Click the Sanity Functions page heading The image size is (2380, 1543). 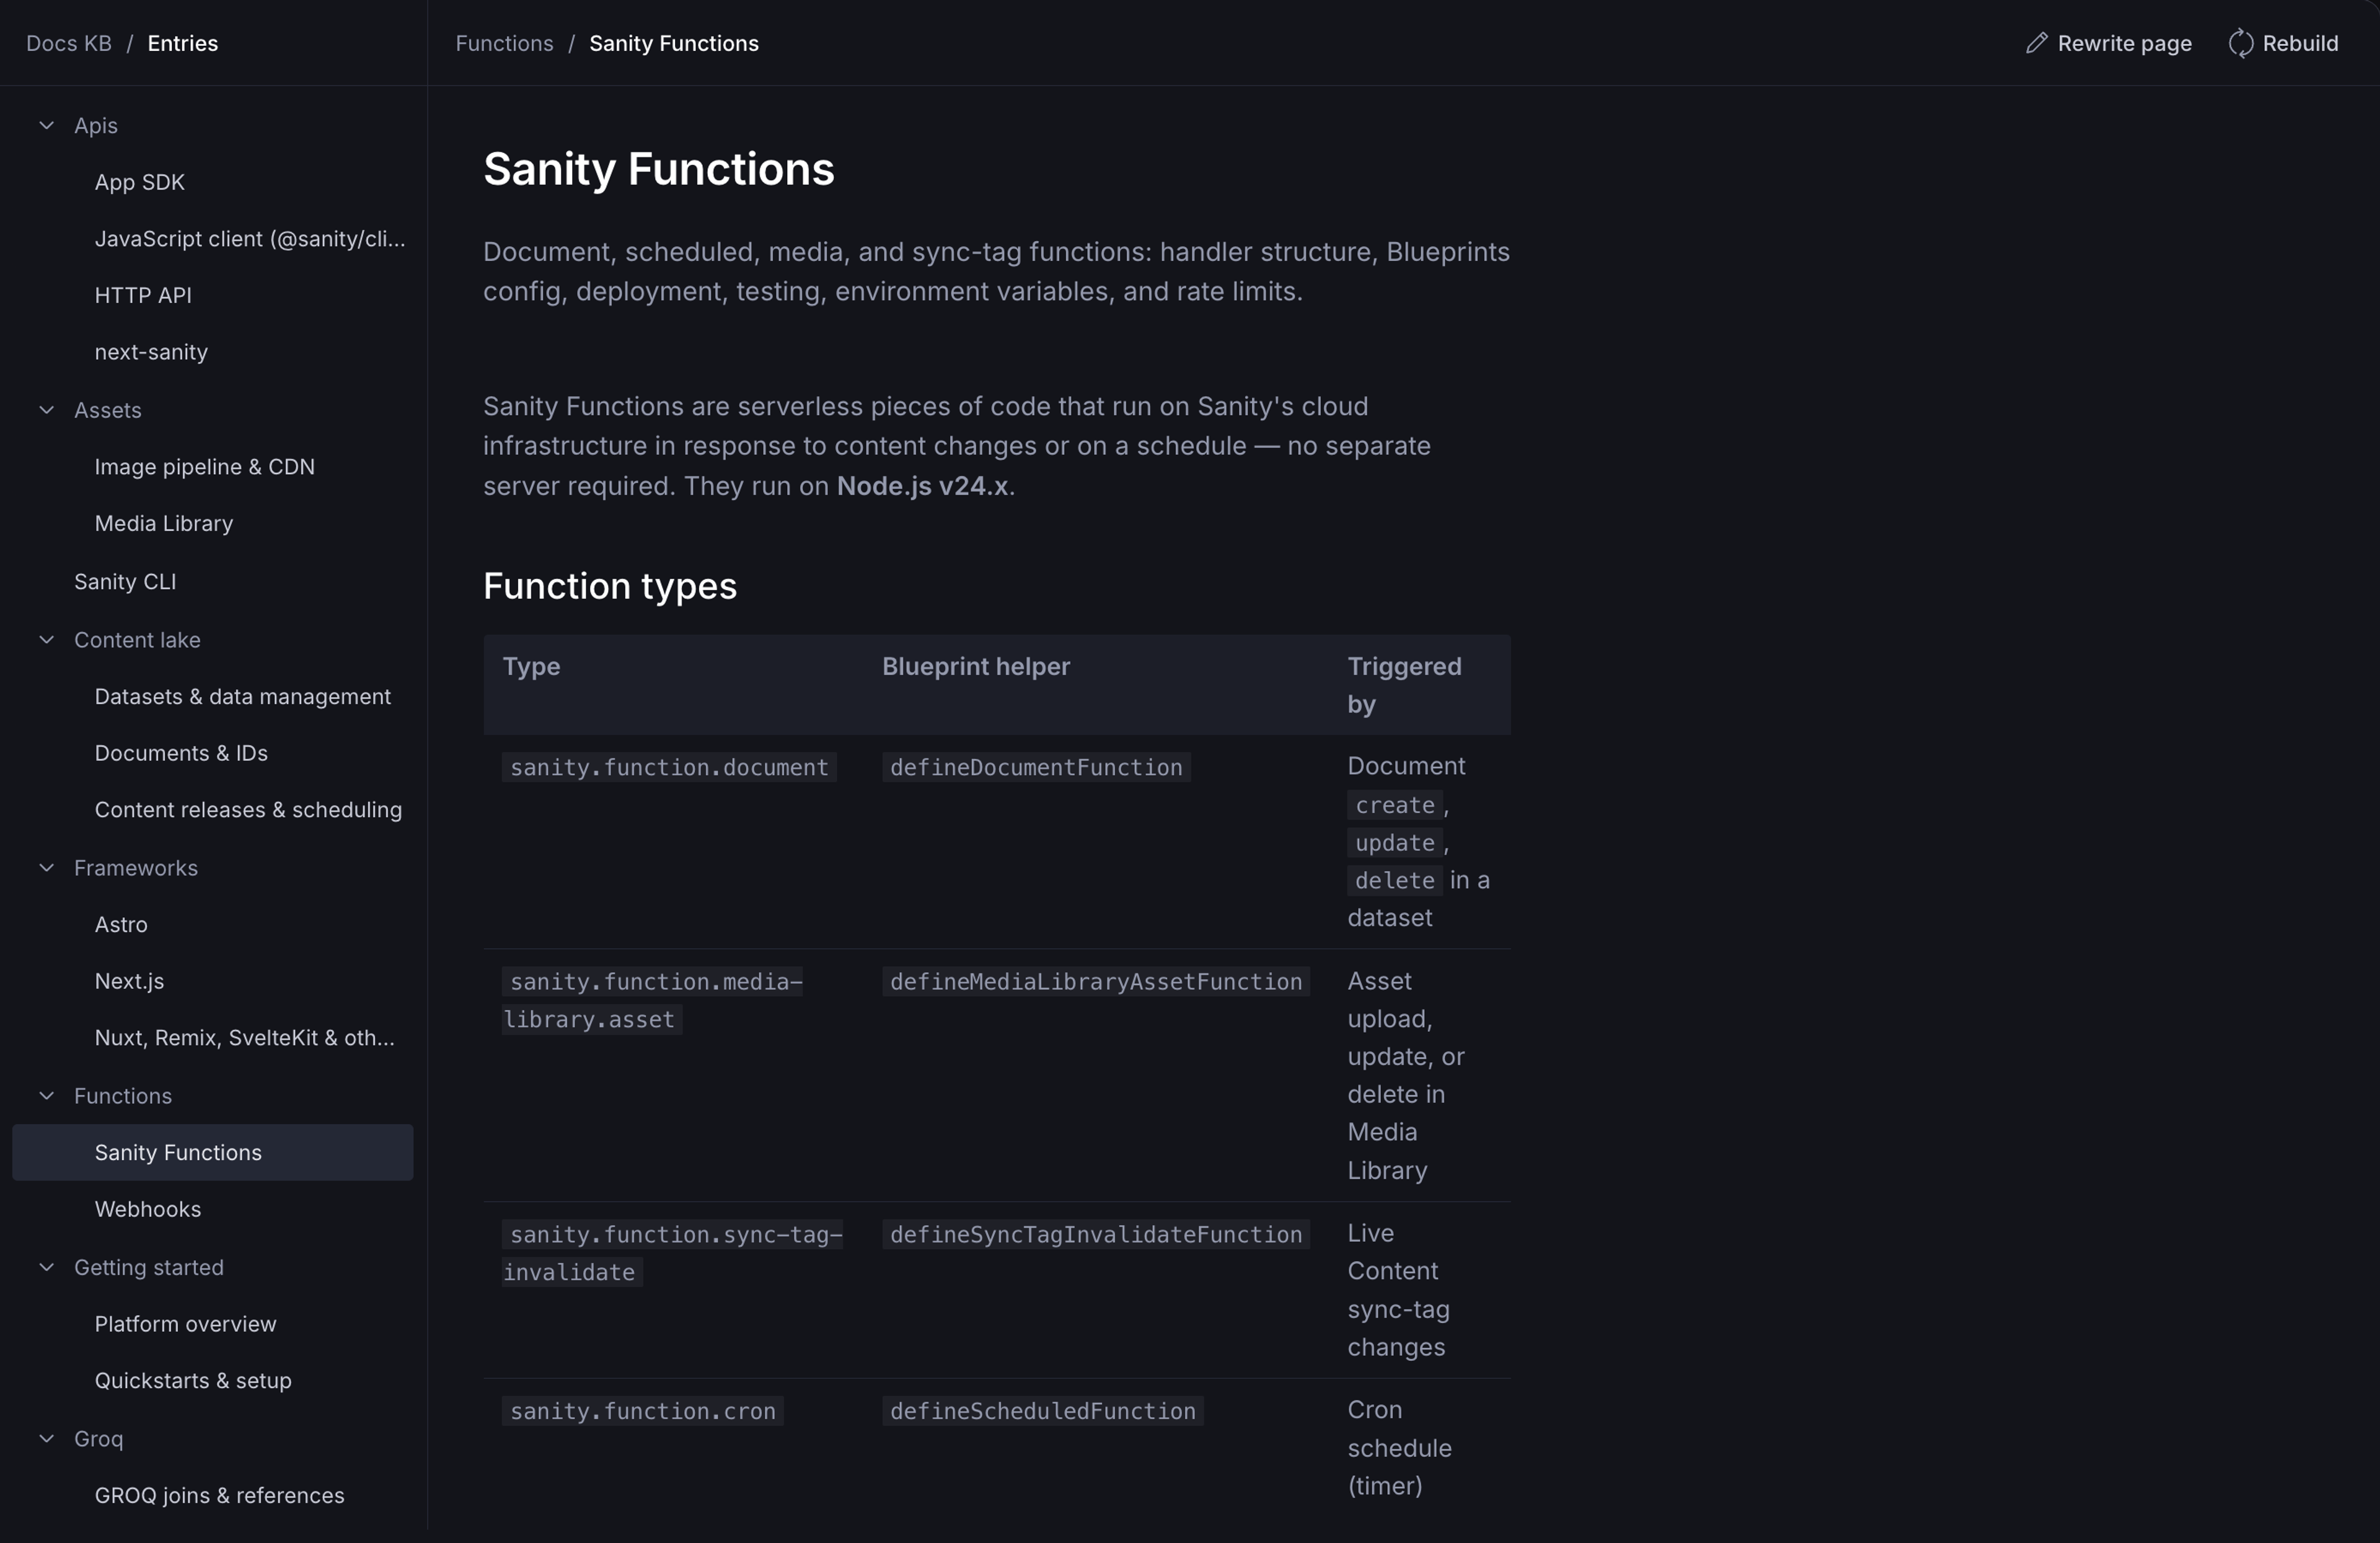pos(659,169)
